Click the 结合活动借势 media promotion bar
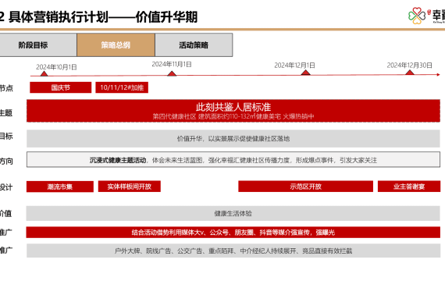This screenshot has height=281, width=445. point(233,233)
